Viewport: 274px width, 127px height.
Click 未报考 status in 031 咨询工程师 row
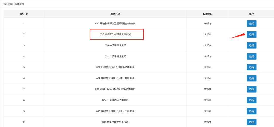pyautogui.click(x=208, y=89)
